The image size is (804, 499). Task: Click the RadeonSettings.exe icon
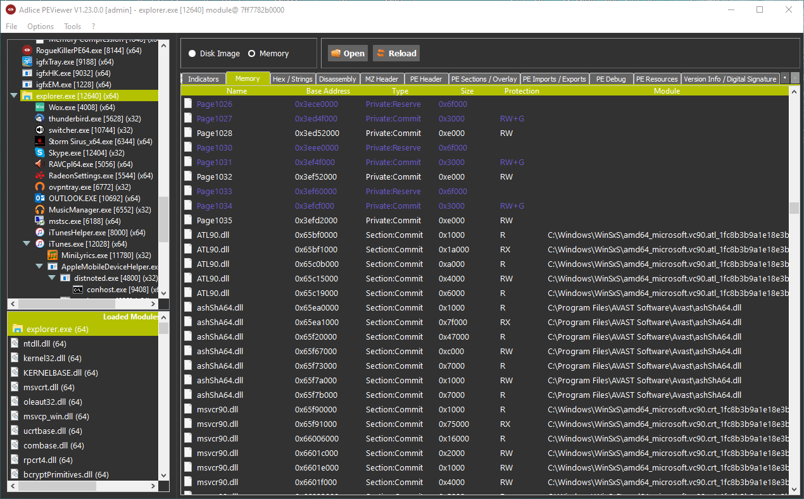tap(40, 176)
